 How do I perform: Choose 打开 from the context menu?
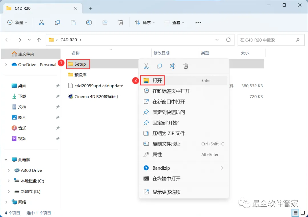click(184, 80)
